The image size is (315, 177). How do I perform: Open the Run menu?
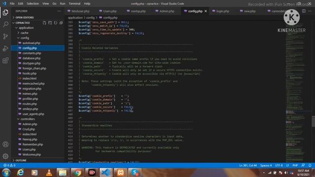[x=63, y=3]
